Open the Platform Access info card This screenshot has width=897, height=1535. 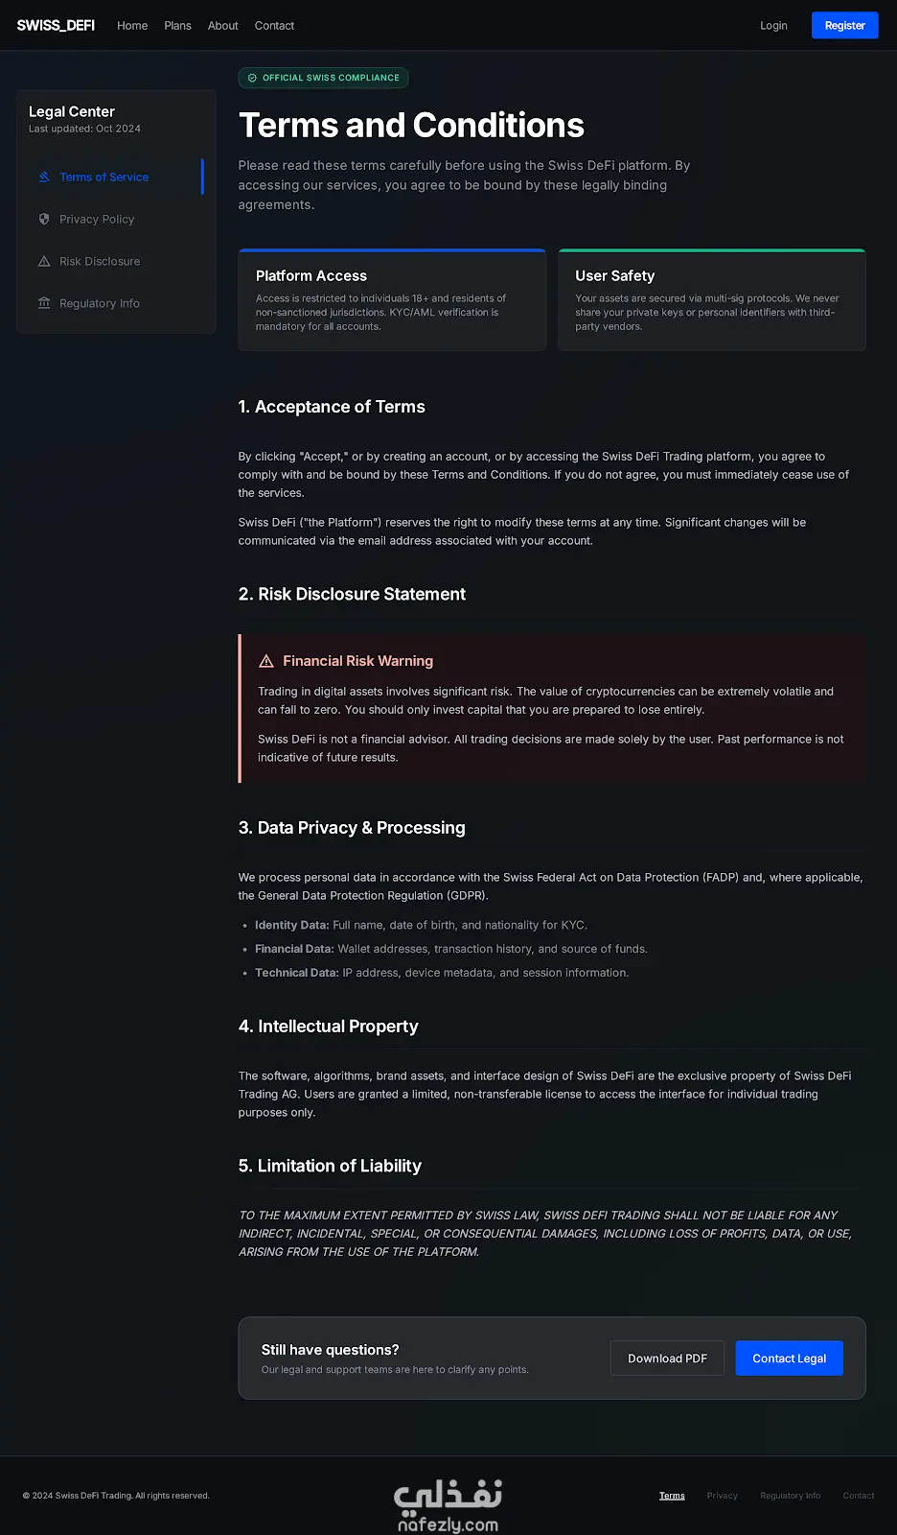[x=392, y=299]
